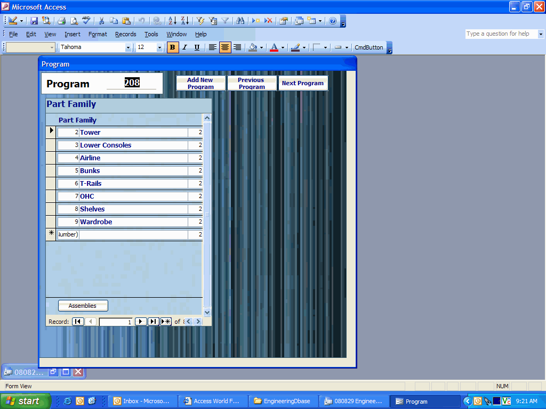The image size is (546, 409).
Task: Click the Insert Hyperlink icon
Action: click(x=157, y=21)
